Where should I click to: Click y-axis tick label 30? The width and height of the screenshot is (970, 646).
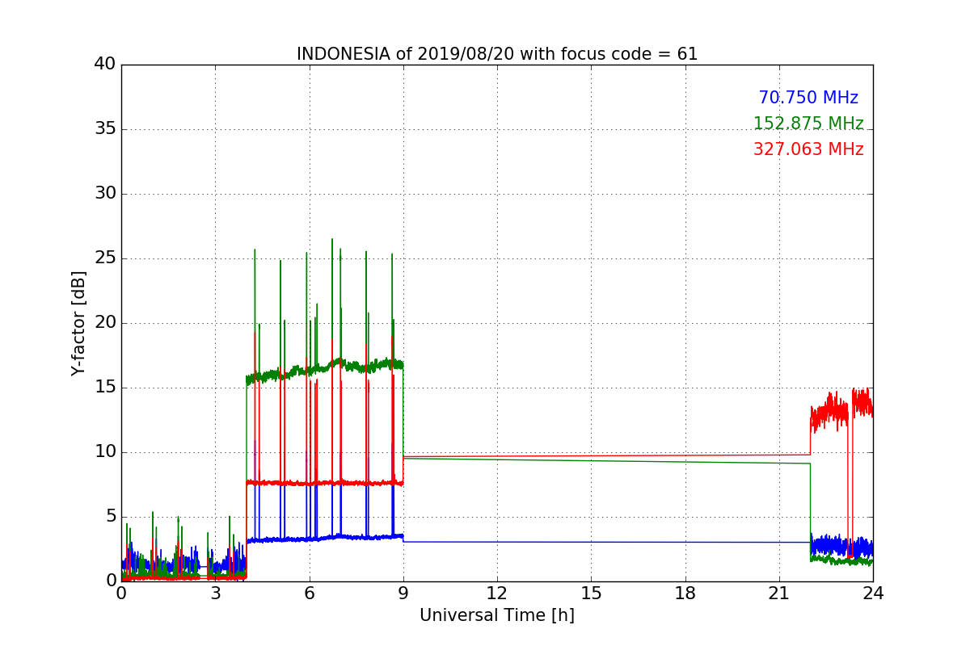tap(105, 194)
